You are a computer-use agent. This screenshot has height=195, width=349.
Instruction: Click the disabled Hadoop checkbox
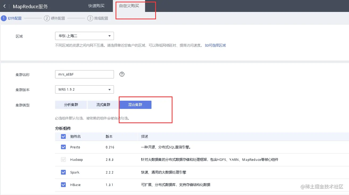(x=63, y=159)
